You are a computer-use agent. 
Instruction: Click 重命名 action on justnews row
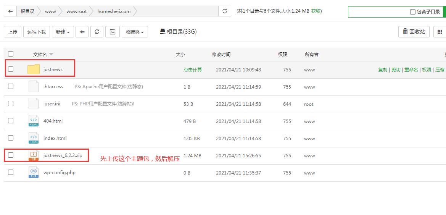coord(411,70)
